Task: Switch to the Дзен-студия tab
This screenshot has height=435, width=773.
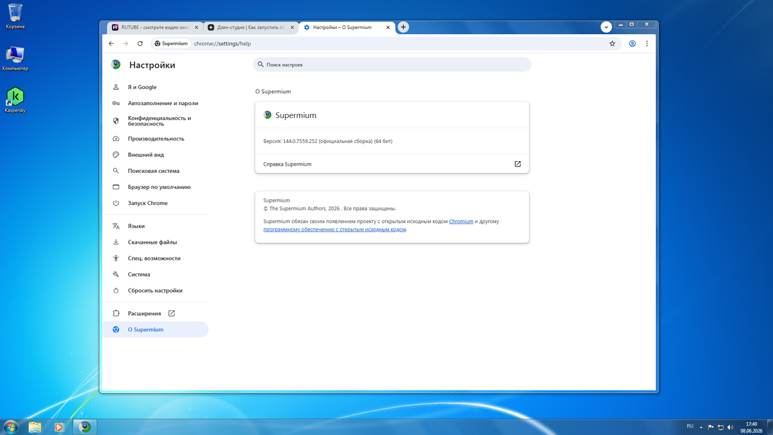Action: pyautogui.click(x=251, y=28)
